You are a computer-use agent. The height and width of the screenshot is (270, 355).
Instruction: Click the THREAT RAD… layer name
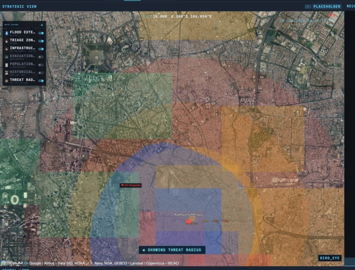22,80
